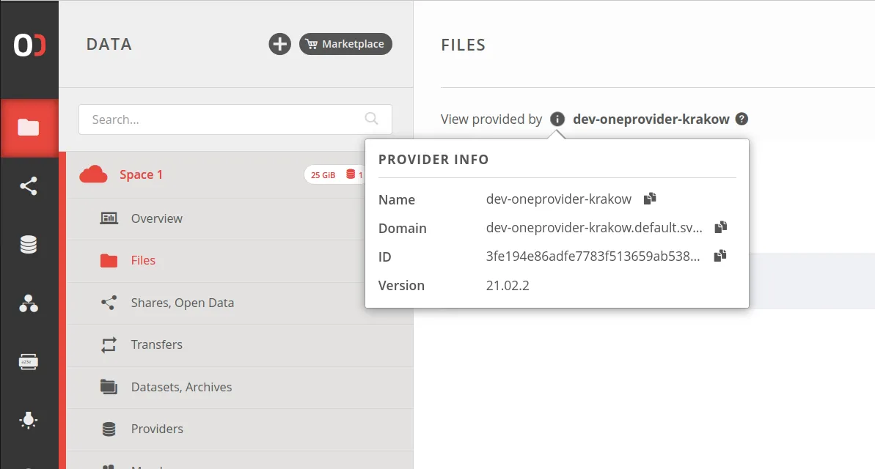This screenshot has height=469, width=875.
Task: Select the Groups icon in the sidebar
Action: 29,303
